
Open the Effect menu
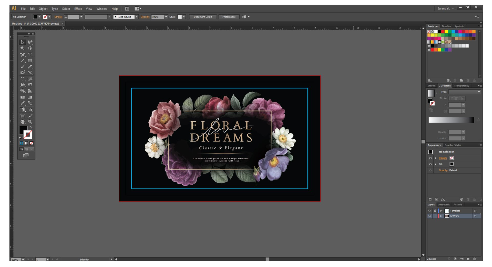coord(78,9)
